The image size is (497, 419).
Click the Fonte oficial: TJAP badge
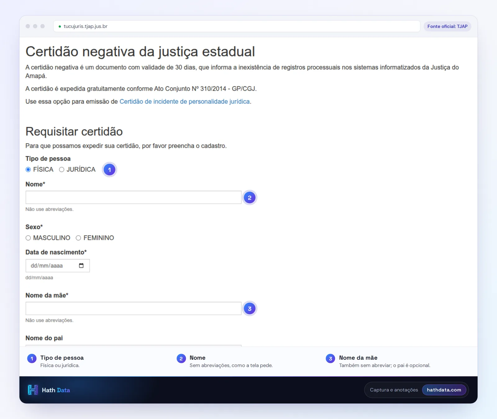point(447,26)
